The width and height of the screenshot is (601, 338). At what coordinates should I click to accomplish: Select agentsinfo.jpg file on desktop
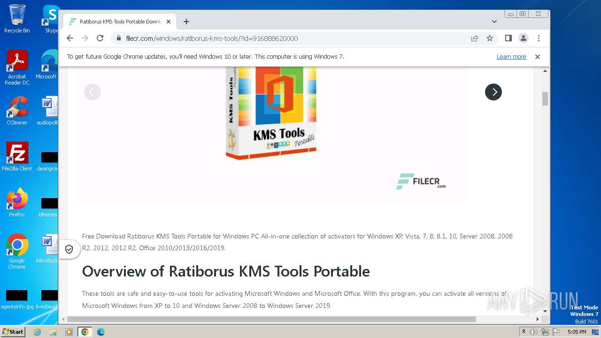tap(17, 299)
